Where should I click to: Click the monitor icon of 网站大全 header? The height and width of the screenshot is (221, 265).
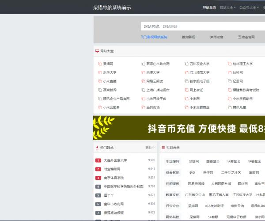[x=97, y=51]
